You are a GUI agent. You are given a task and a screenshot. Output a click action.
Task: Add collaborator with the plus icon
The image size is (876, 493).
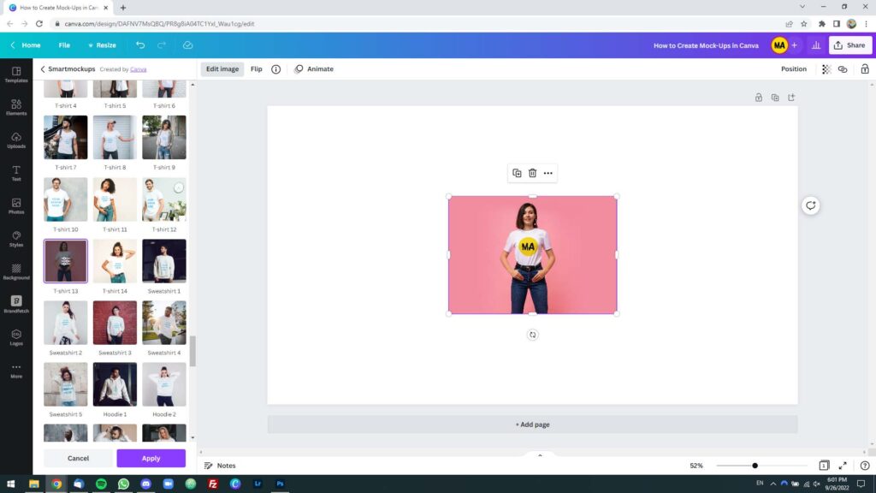(795, 45)
